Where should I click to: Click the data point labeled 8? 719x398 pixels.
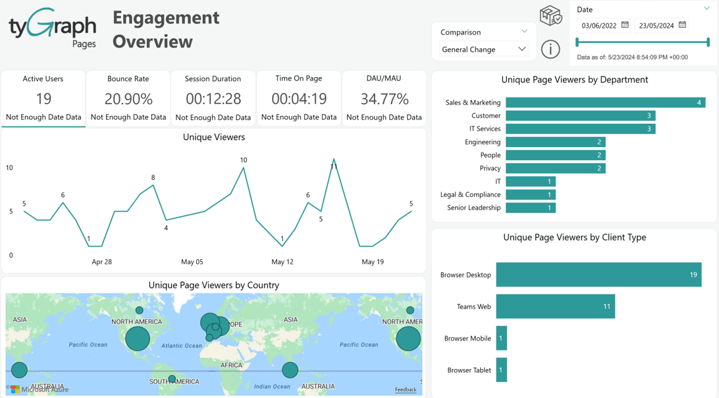point(153,185)
